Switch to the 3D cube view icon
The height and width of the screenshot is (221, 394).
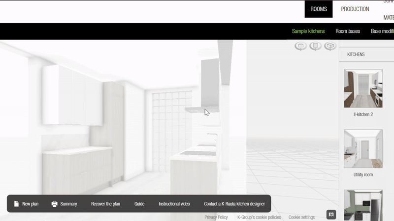[x=330, y=46]
